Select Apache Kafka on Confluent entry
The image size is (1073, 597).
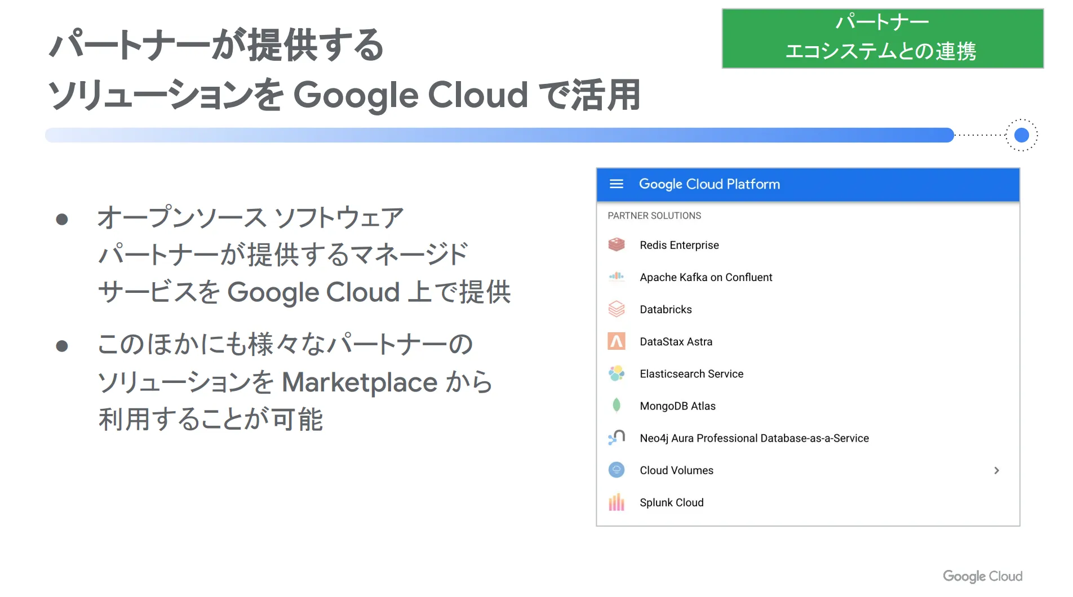click(x=808, y=277)
